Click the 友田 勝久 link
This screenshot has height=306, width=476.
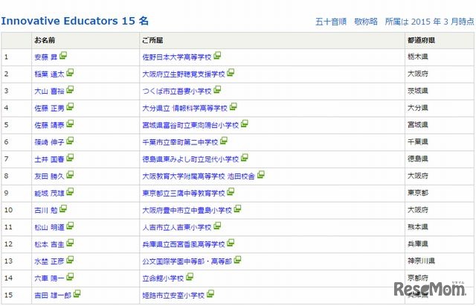coord(50,176)
